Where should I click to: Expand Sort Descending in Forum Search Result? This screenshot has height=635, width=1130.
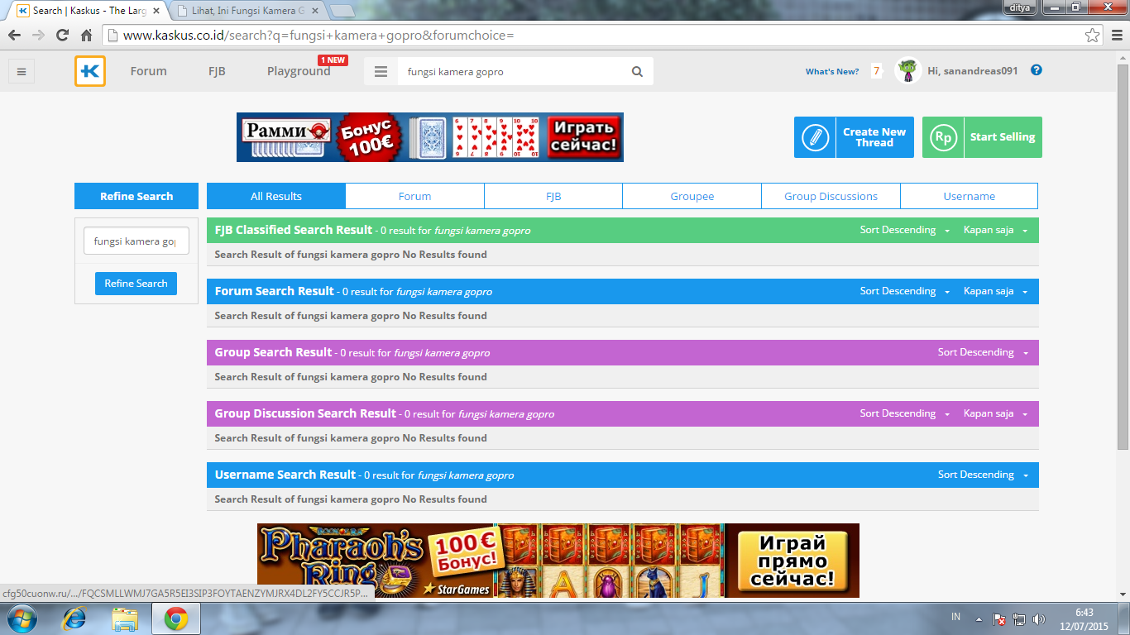(x=905, y=291)
